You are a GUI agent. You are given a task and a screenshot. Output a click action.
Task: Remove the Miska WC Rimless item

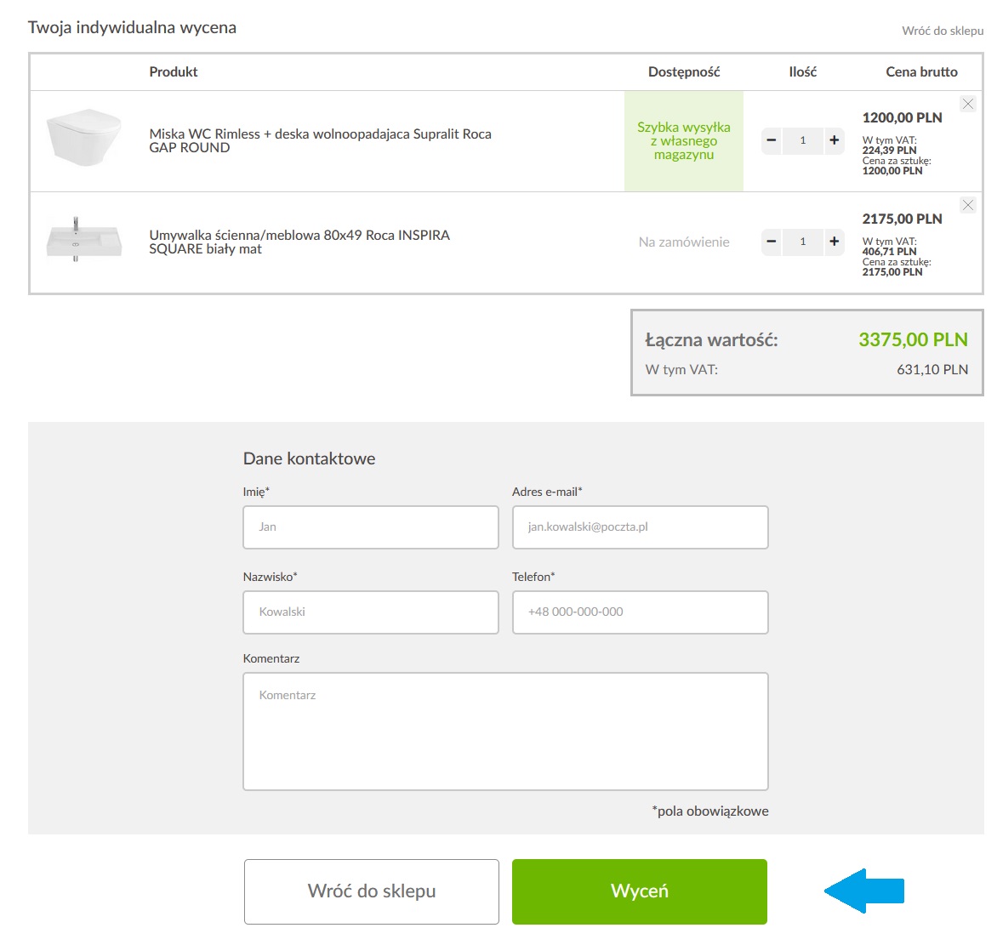[x=967, y=104]
